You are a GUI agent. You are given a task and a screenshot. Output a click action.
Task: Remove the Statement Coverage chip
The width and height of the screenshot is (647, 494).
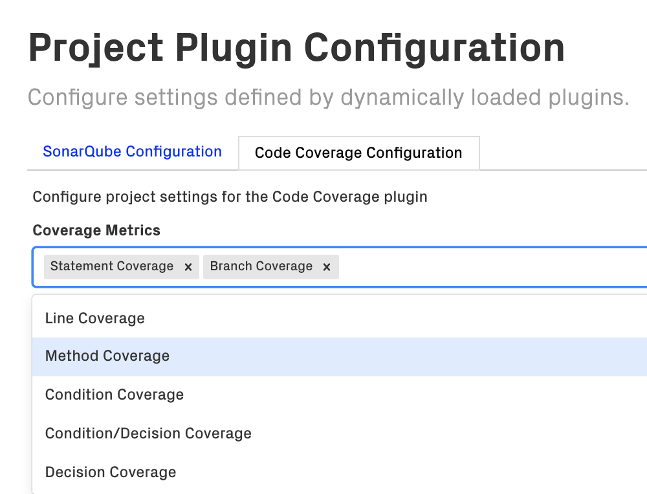188,267
